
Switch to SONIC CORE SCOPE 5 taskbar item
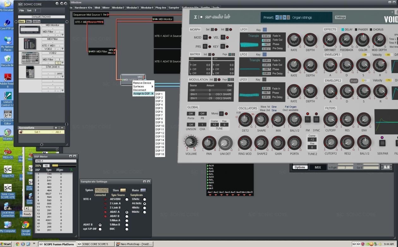pos(95,244)
